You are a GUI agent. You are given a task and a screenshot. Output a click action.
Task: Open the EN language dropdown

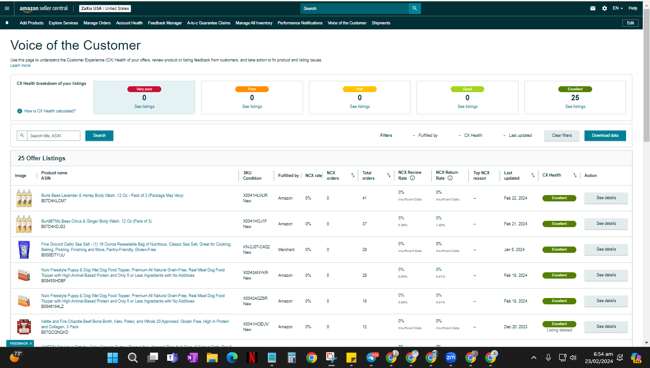click(x=617, y=8)
